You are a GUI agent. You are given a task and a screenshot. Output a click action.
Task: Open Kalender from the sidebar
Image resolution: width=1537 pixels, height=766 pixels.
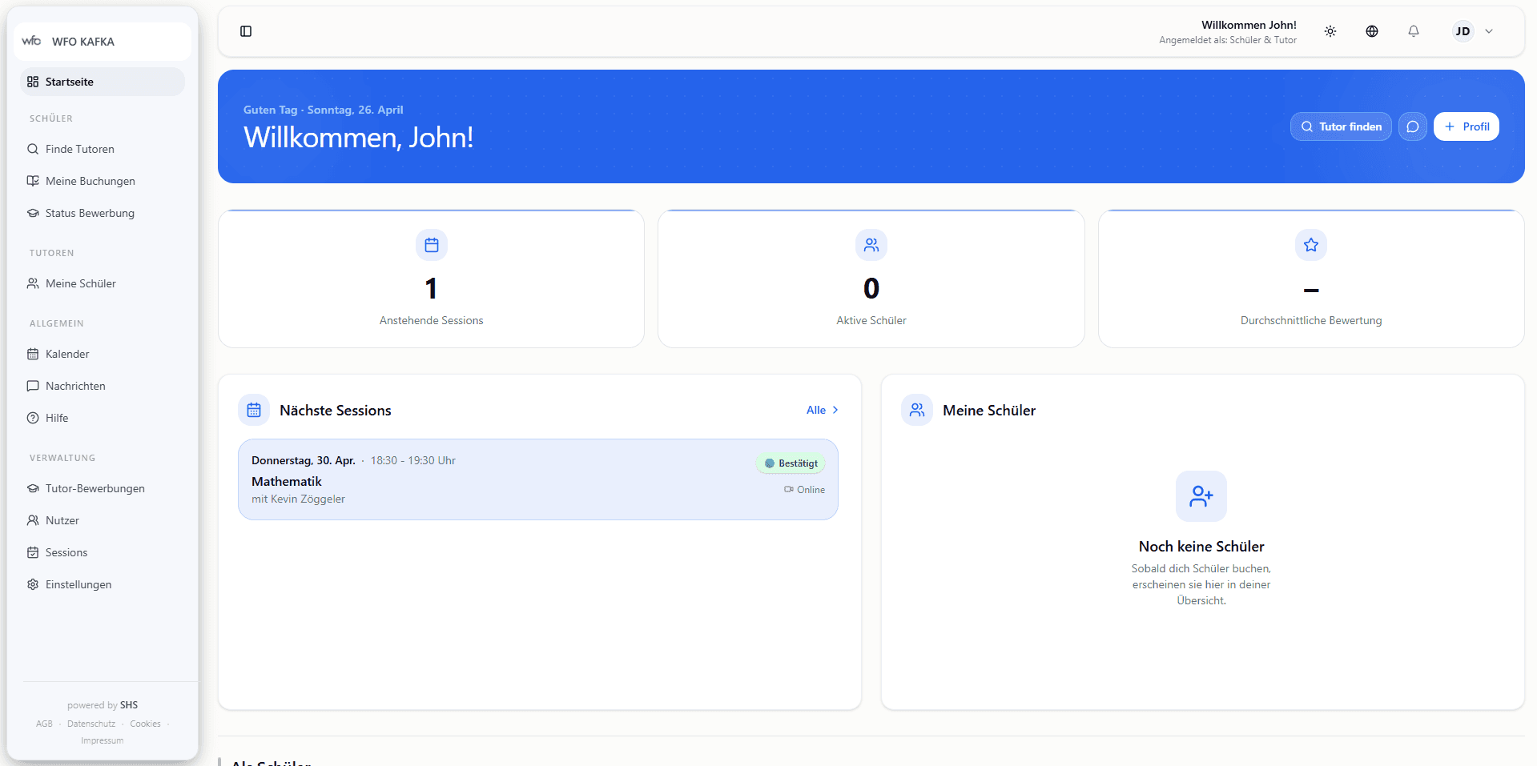[x=66, y=353]
